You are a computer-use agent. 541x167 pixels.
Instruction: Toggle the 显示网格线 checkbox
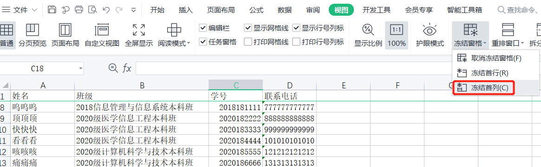tap(248, 28)
